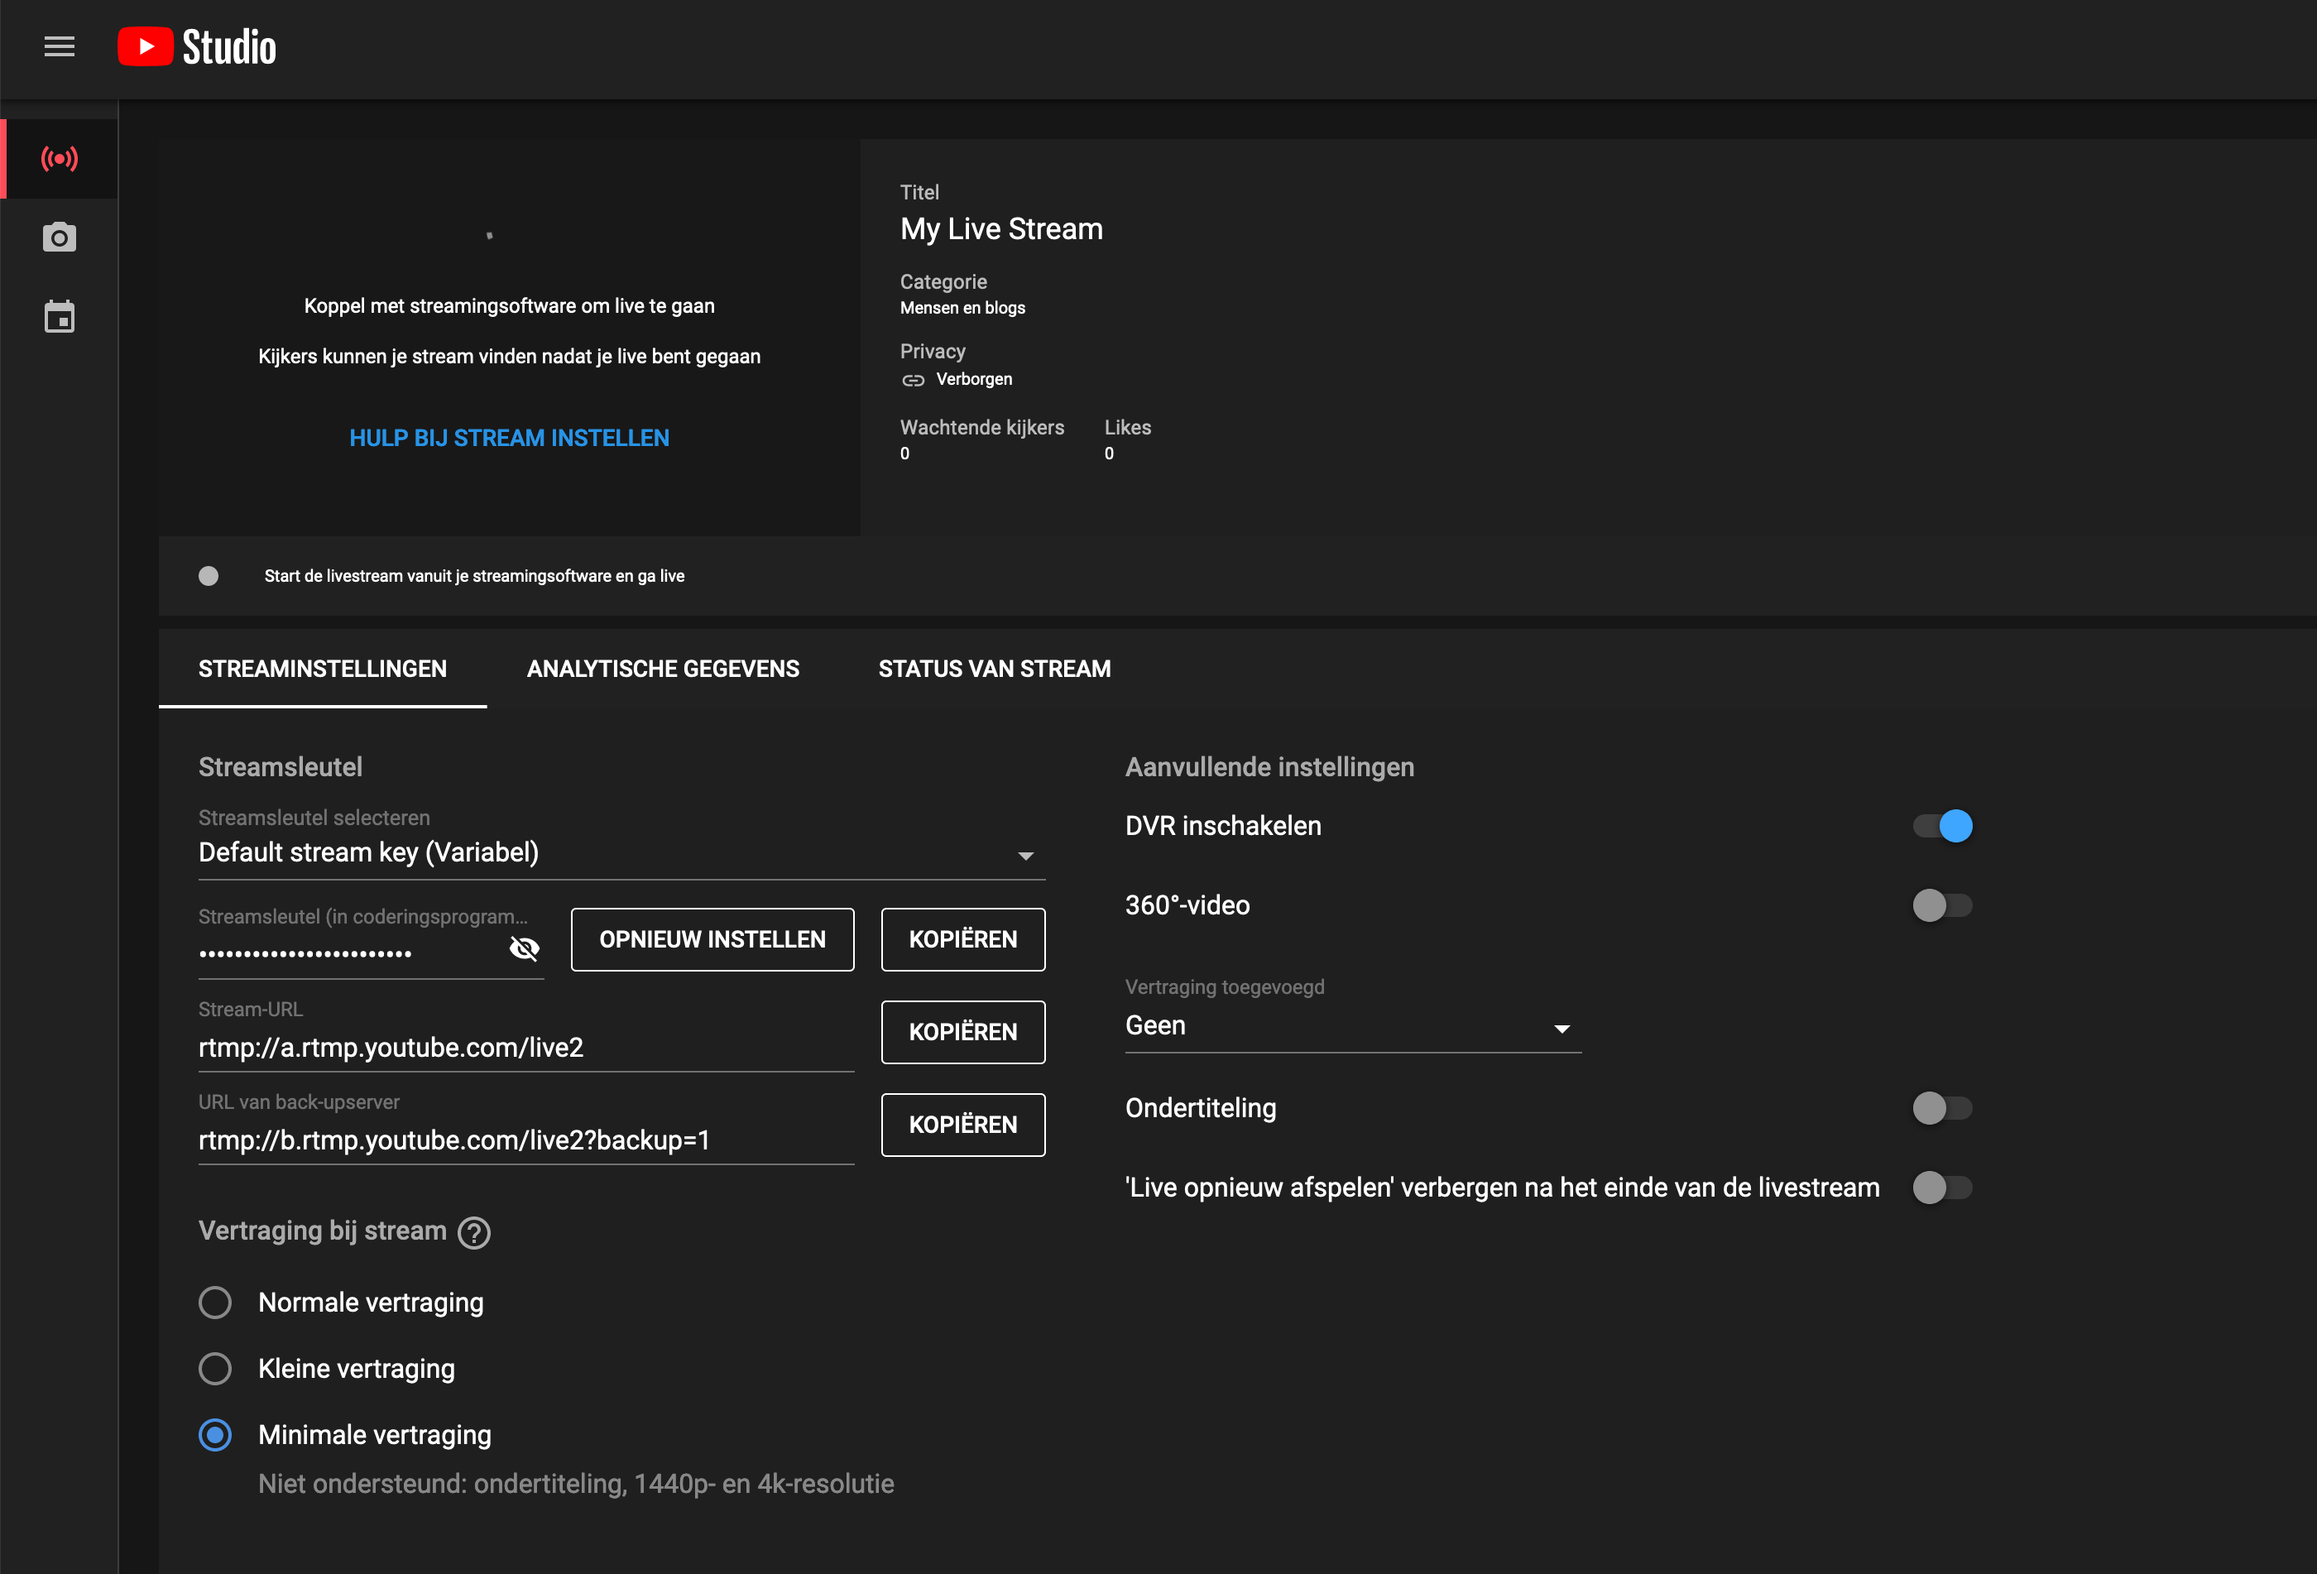
Task: Turn on the Ondertiteling switch
Action: [1941, 1108]
